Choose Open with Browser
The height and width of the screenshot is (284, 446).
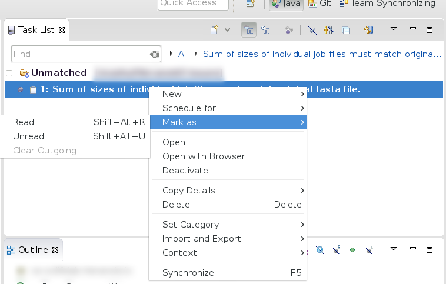tap(228, 156)
